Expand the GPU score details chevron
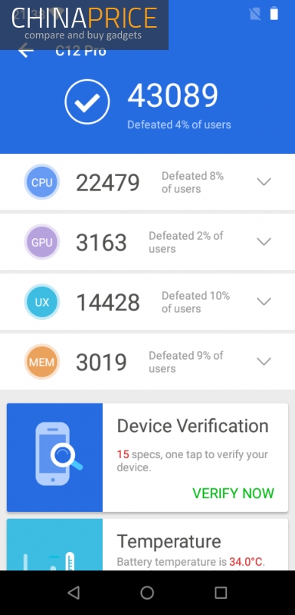This screenshot has width=295, height=615. click(264, 241)
